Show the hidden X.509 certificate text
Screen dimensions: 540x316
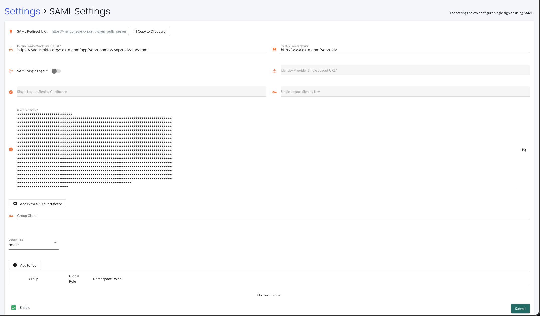pyautogui.click(x=524, y=150)
